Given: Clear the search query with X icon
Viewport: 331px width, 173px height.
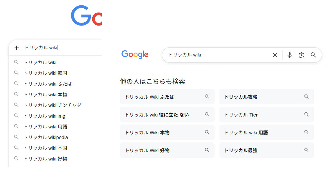Looking at the screenshot, I should click(275, 55).
